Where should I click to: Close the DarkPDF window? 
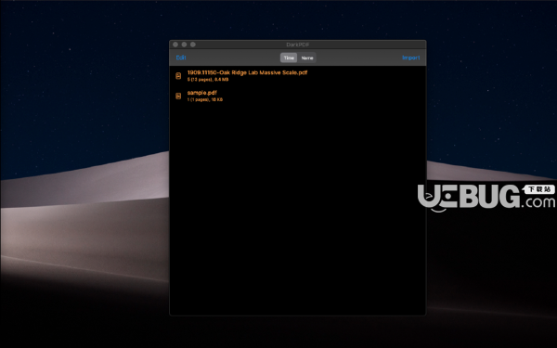coord(175,45)
